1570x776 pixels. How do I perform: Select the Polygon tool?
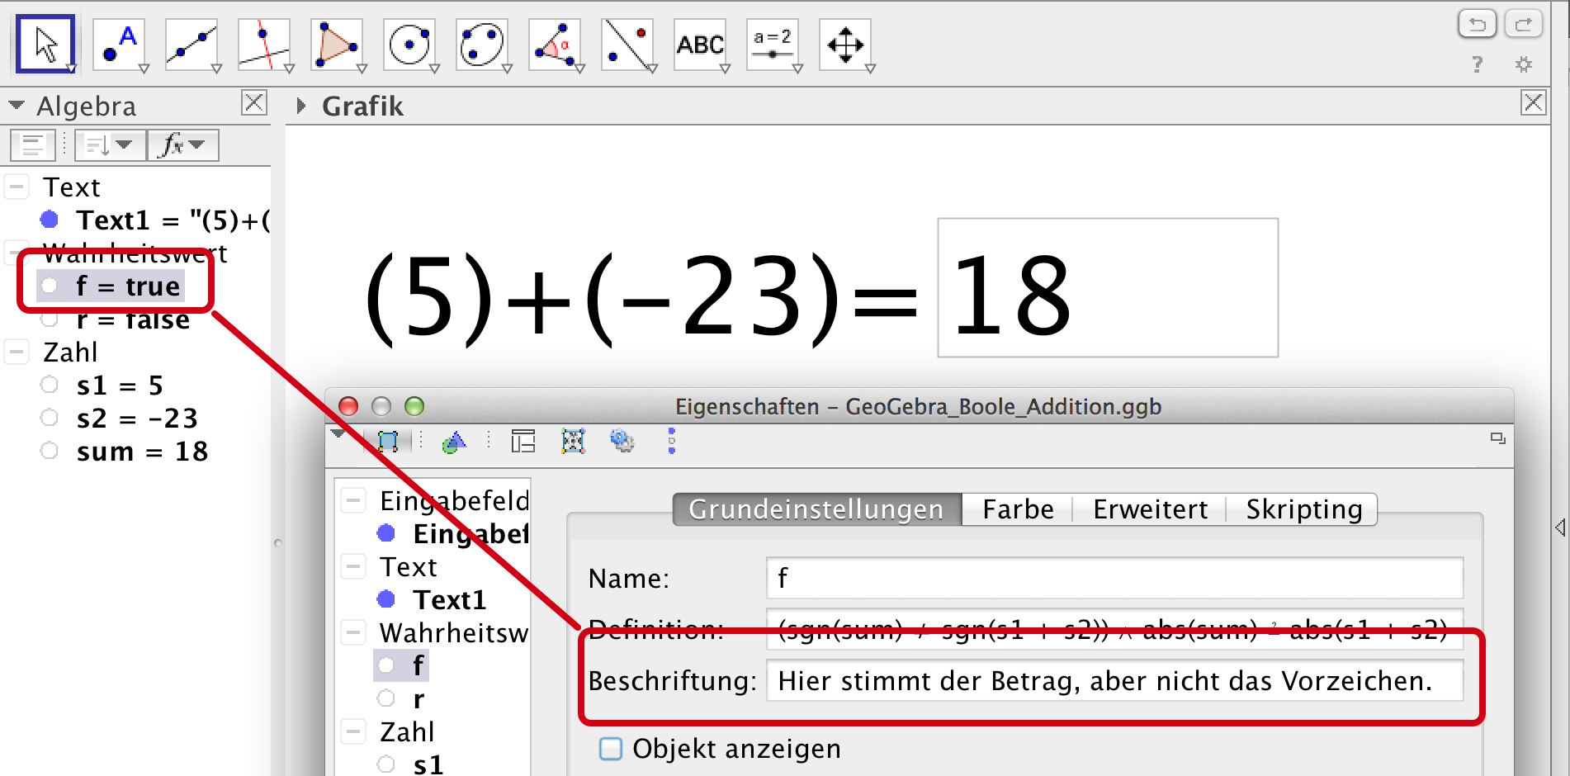tap(337, 44)
